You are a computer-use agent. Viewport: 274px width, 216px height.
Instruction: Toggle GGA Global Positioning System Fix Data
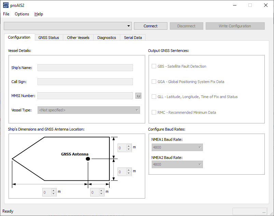[154, 82]
